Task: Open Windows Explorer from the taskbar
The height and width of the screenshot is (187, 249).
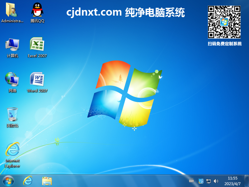Action: [x=47, y=181]
